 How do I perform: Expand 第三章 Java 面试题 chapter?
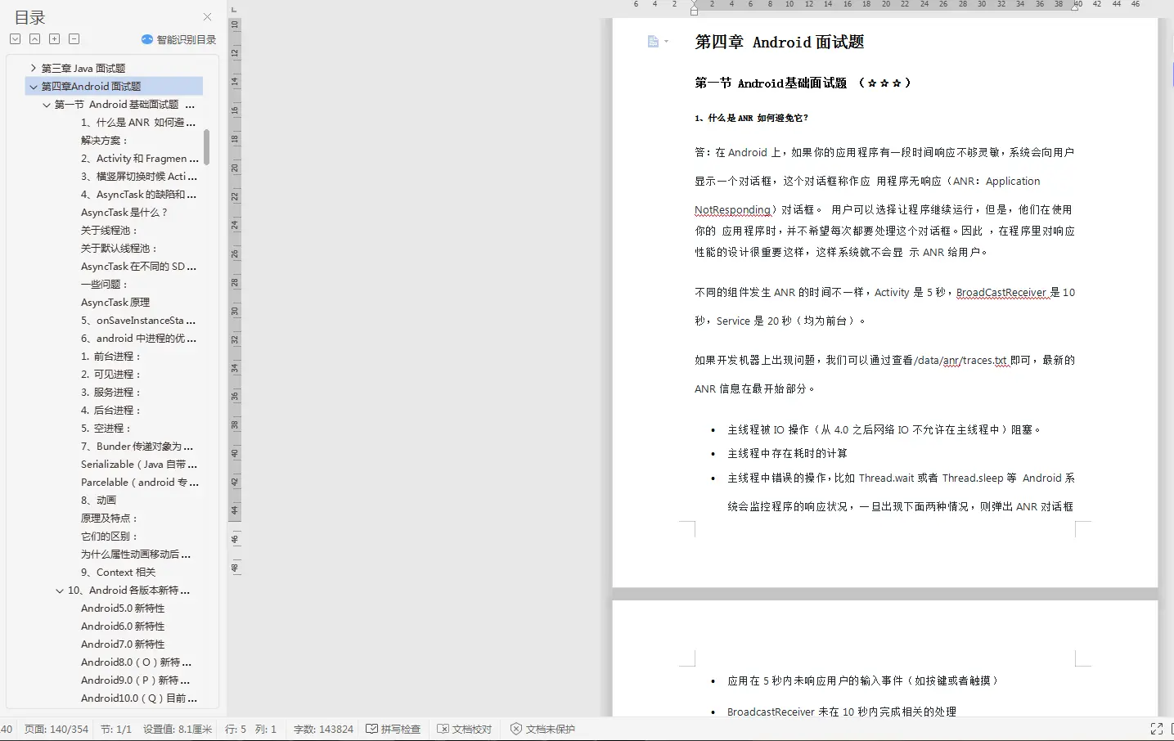click(34, 68)
